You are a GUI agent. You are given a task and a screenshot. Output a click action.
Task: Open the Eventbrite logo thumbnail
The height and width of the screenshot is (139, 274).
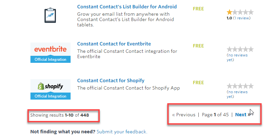pos(51,49)
